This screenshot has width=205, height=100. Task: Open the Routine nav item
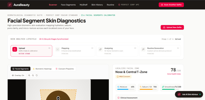point(110,5)
